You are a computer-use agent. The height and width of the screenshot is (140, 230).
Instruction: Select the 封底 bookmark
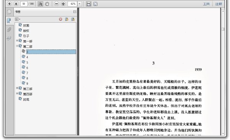[26, 99]
